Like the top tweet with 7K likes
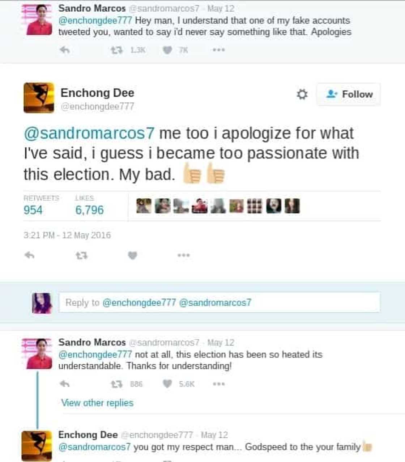The image size is (405, 462). [x=167, y=50]
